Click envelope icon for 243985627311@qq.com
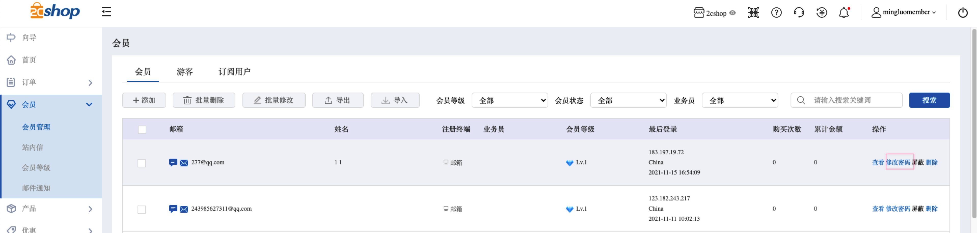977x233 pixels. (184, 209)
